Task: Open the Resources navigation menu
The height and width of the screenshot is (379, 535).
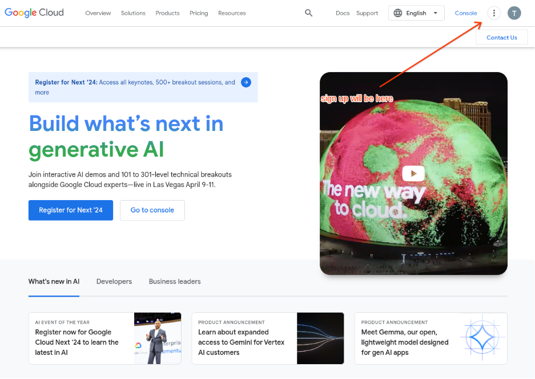Action: coord(232,13)
